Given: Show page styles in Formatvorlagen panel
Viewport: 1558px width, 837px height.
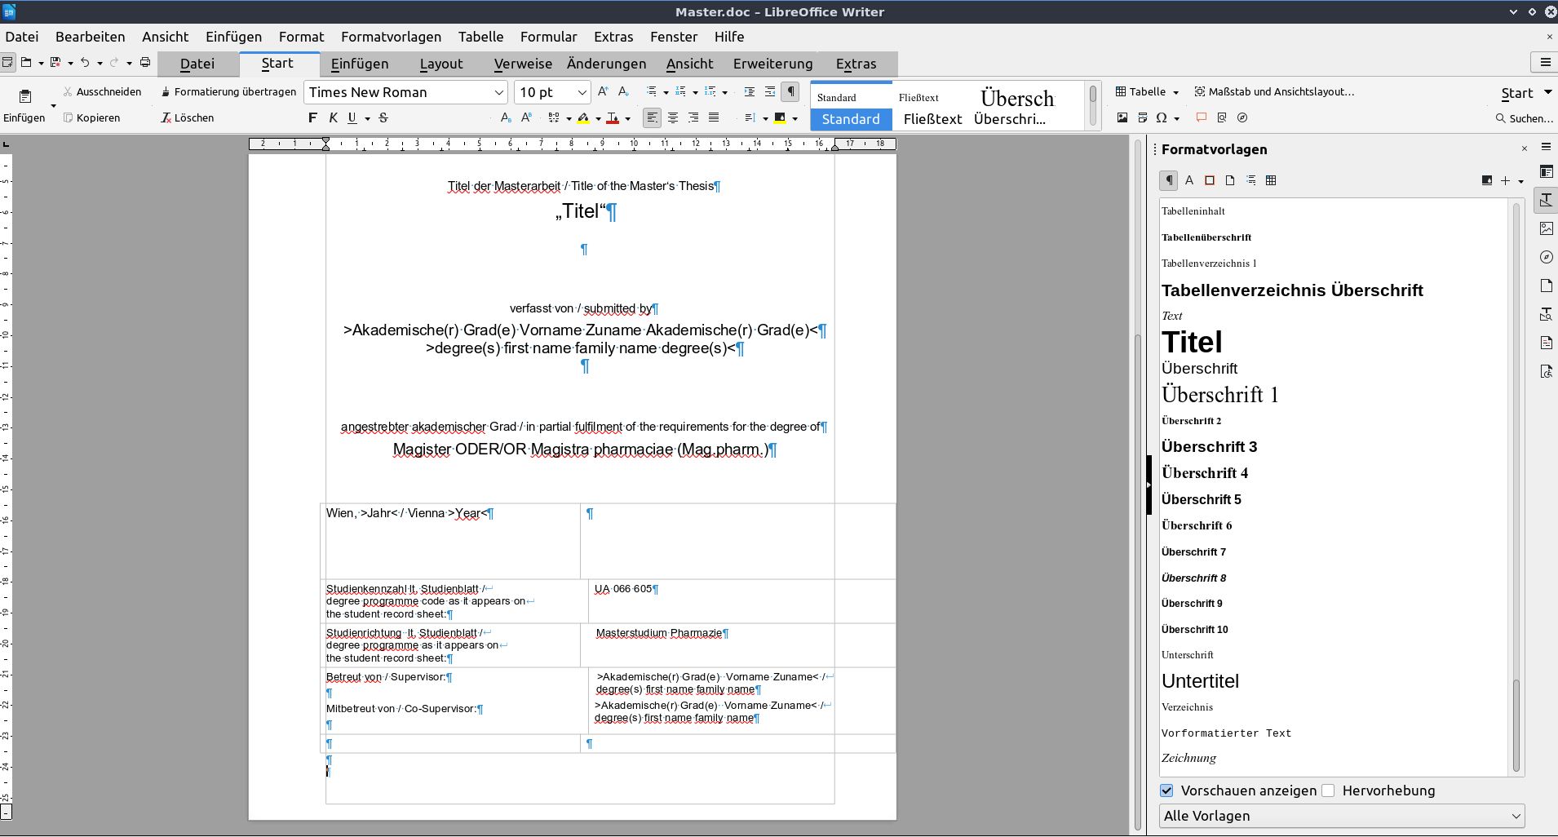Looking at the screenshot, I should pos(1230,180).
